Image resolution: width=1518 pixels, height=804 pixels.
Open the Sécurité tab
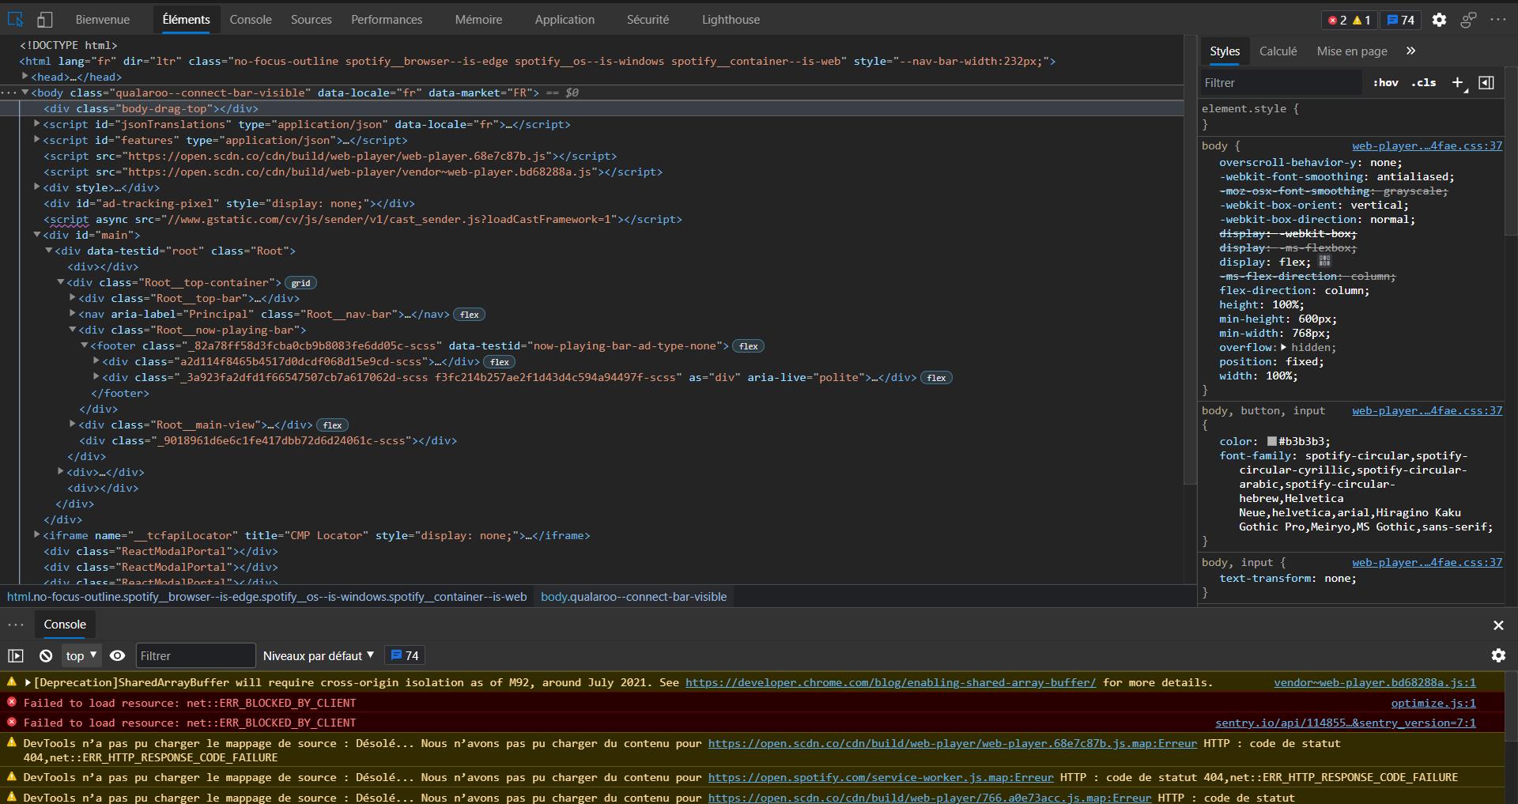point(648,20)
